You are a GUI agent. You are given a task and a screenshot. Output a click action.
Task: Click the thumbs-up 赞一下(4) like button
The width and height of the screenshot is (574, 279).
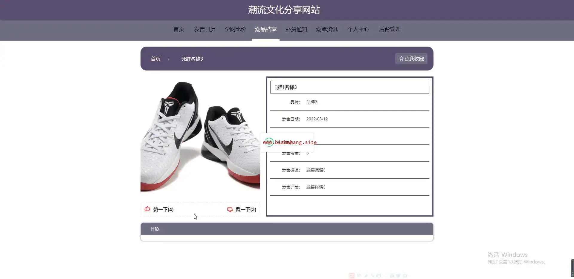(159, 209)
